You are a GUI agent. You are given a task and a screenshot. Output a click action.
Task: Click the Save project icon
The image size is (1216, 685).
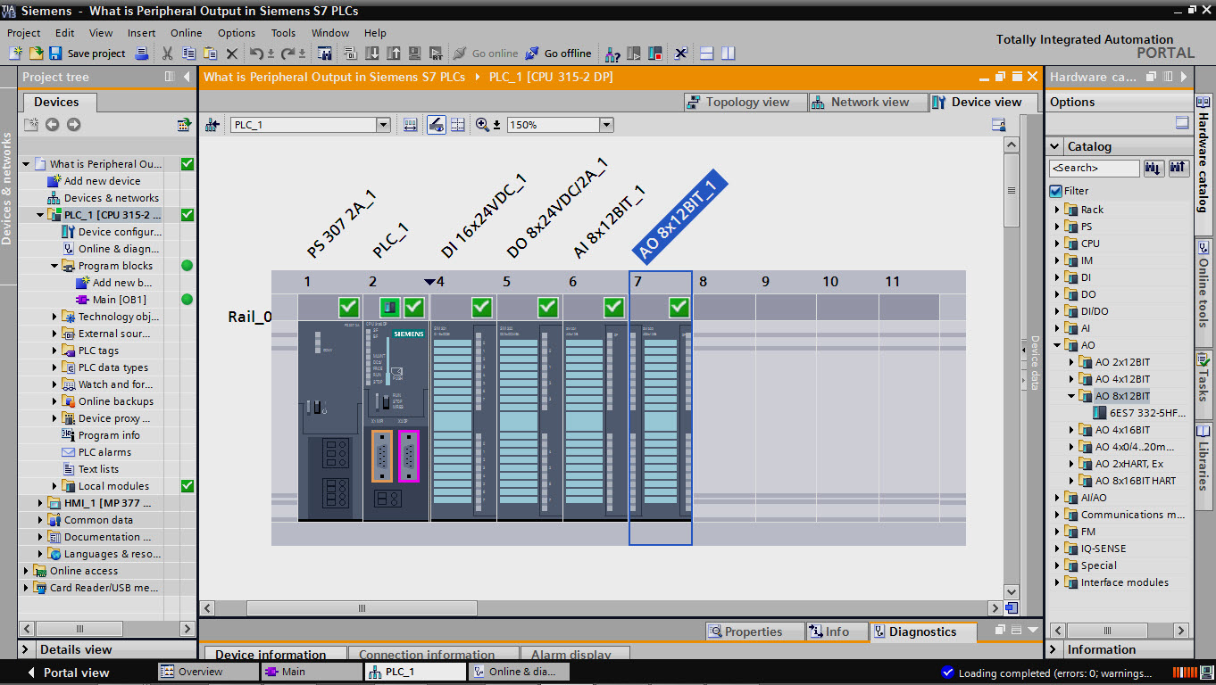point(55,54)
